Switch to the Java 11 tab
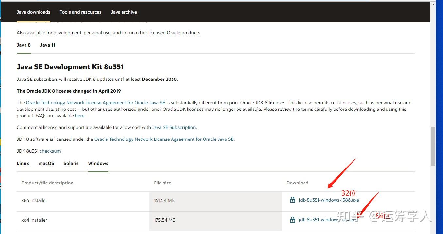 pyautogui.click(x=47, y=45)
